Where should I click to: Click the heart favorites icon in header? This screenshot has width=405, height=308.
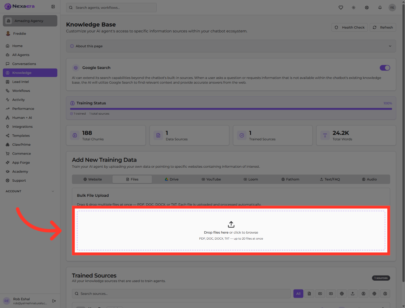click(341, 8)
